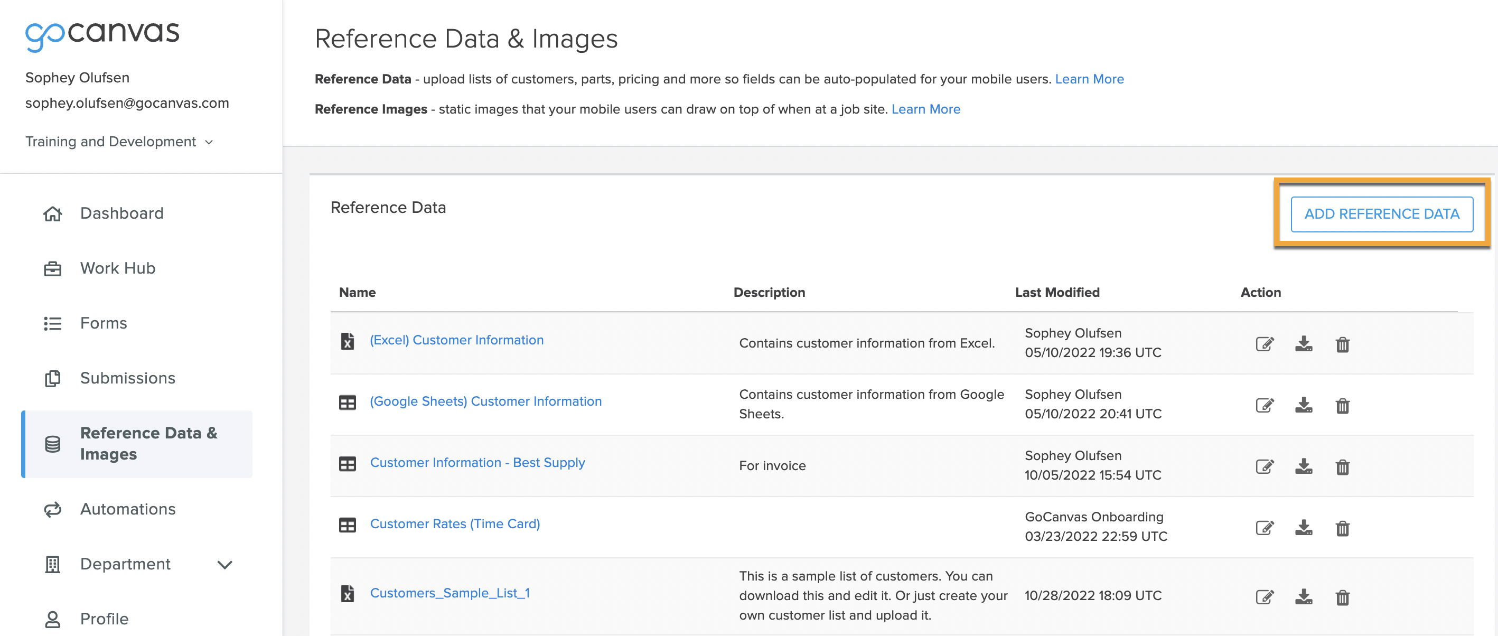
Task: Edit the (Google Sheets) Customer Information entry
Action: [x=1264, y=405]
